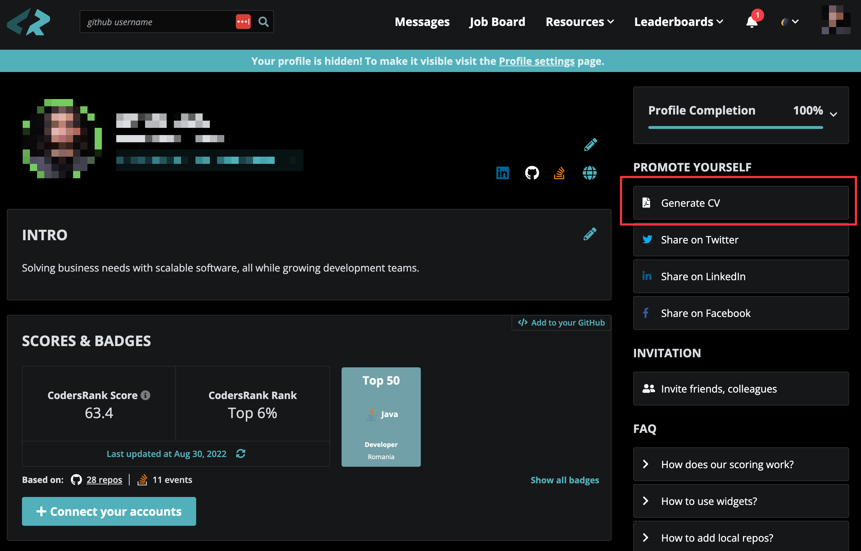Image resolution: width=861 pixels, height=551 pixels.
Task: Open the CodersRank logo home link
Action: coord(28,22)
